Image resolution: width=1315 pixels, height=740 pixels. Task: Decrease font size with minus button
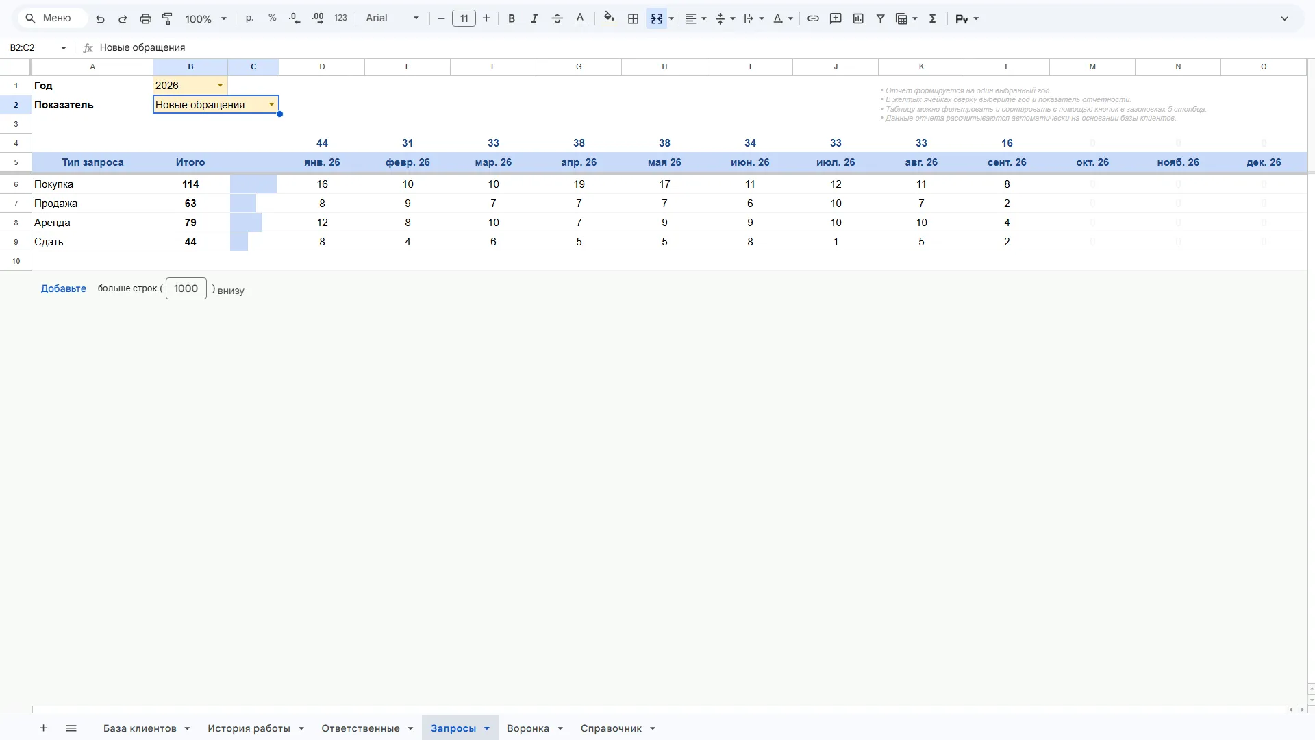pos(441,18)
